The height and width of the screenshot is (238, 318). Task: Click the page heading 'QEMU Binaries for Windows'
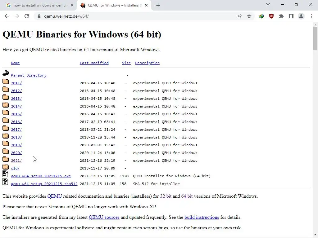82,34
